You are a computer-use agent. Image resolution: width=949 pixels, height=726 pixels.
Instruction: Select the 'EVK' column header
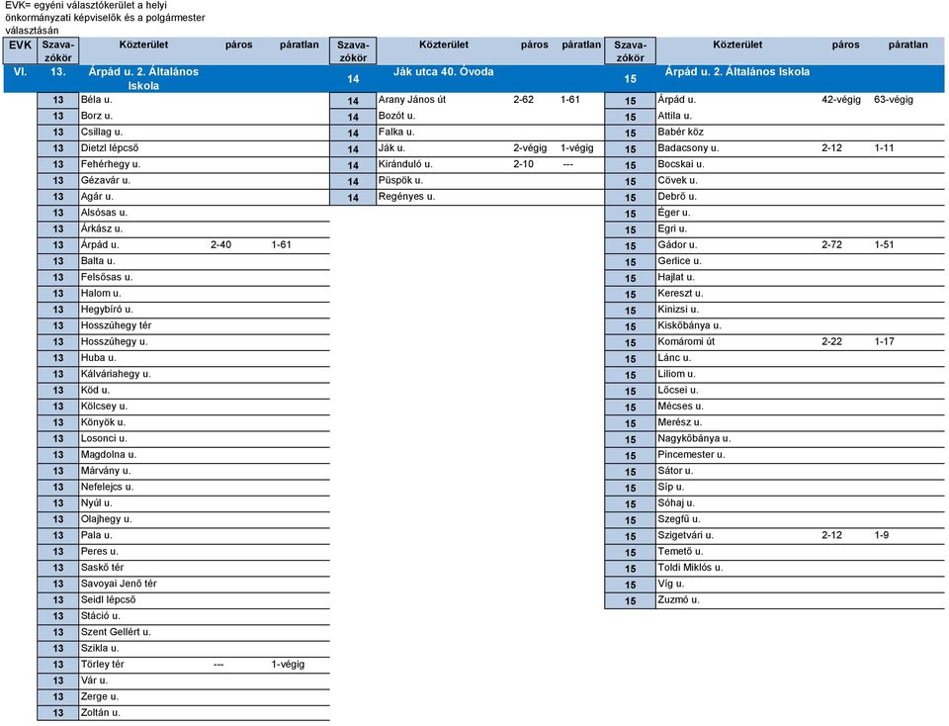click(x=20, y=45)
